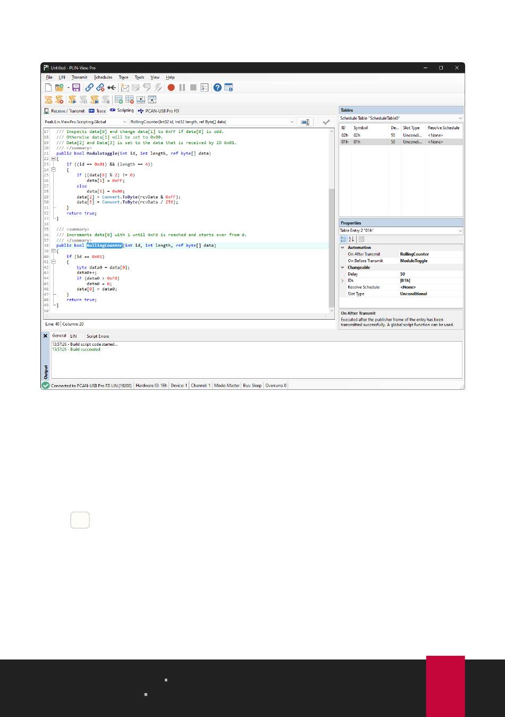Pause the trace recording
The width and height of the screenshot is (505, 717).
[182, 87]
